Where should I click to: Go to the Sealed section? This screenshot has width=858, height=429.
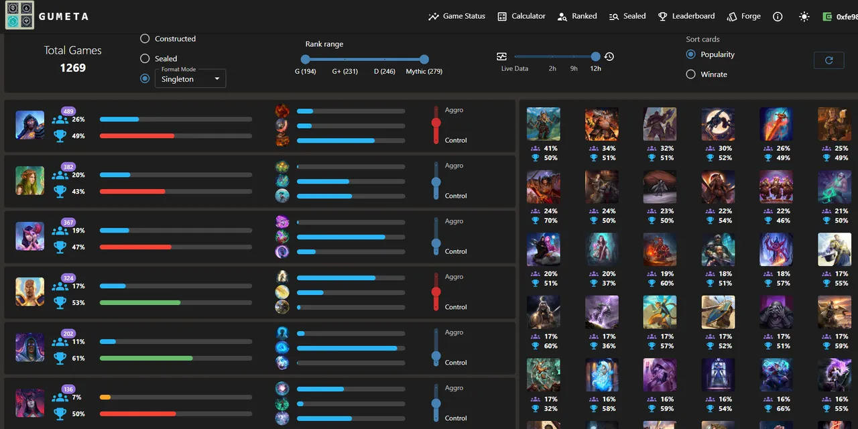click(627, 16)
